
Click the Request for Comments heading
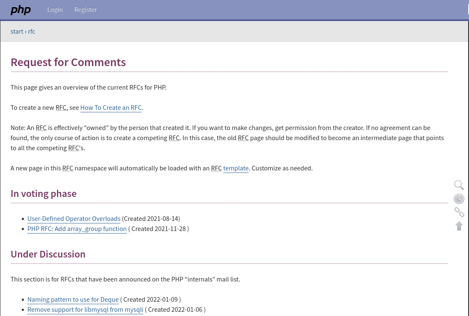[68, 62]
